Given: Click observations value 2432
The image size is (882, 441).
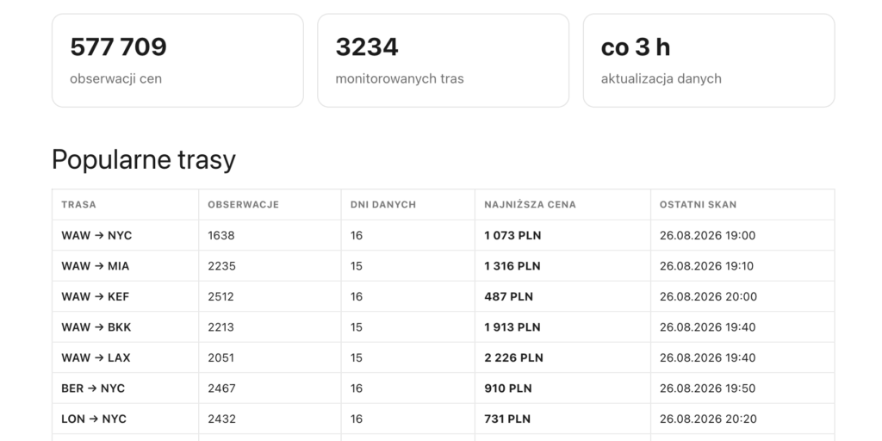Looking at the screenshot, I should pyautogui.click(x=221, y=419).
